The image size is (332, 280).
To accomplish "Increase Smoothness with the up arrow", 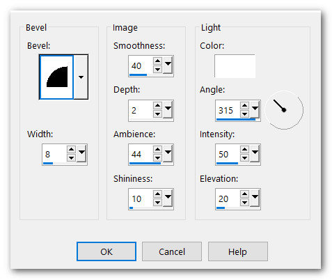I will [157, 61].
